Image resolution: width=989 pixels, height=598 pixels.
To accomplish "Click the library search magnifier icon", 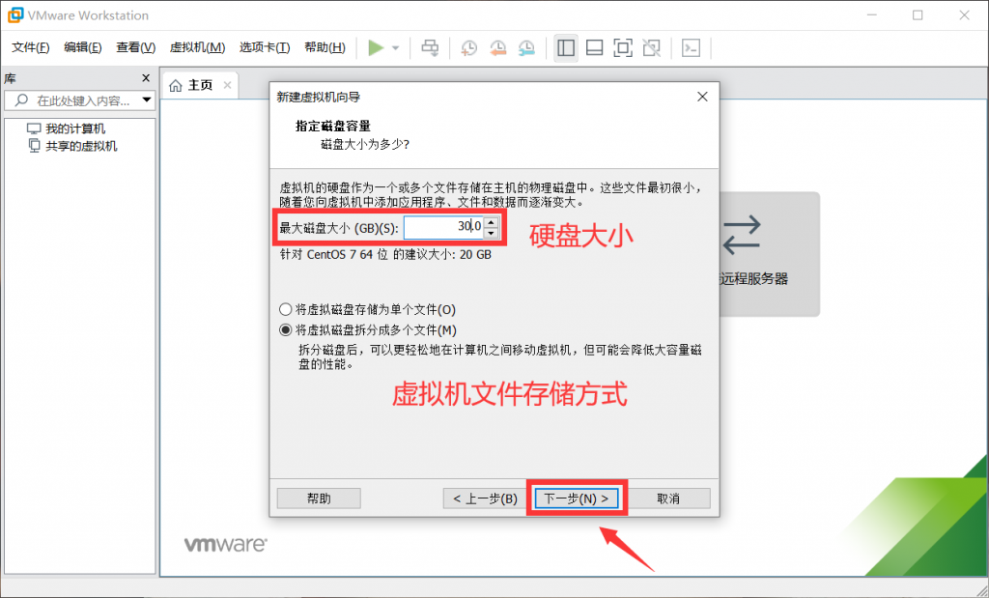I will click(x=21, y=100).
